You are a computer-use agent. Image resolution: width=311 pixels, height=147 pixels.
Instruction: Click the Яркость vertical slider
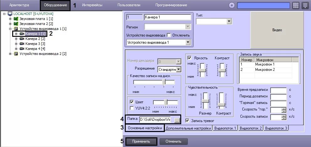202,70
